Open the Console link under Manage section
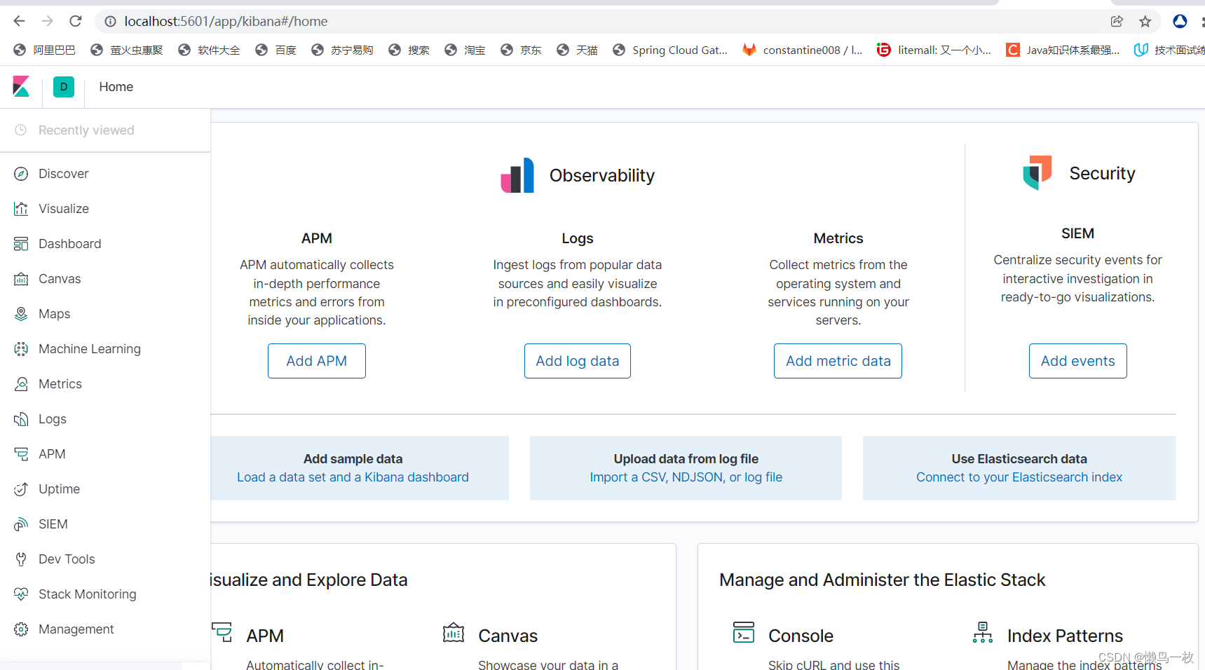The image size is (1205, 670). [801, 636]
